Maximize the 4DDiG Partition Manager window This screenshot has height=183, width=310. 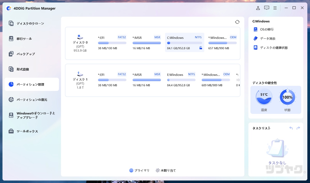coord(294,8)
